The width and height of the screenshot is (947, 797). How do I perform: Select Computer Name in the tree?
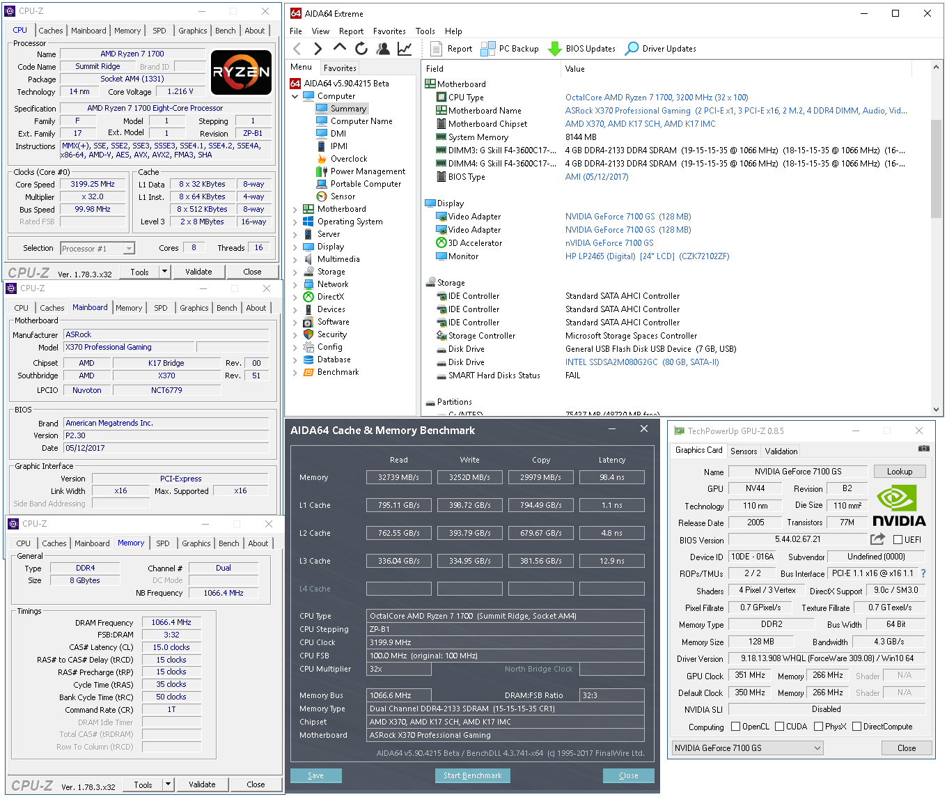[x=361, y=121]
